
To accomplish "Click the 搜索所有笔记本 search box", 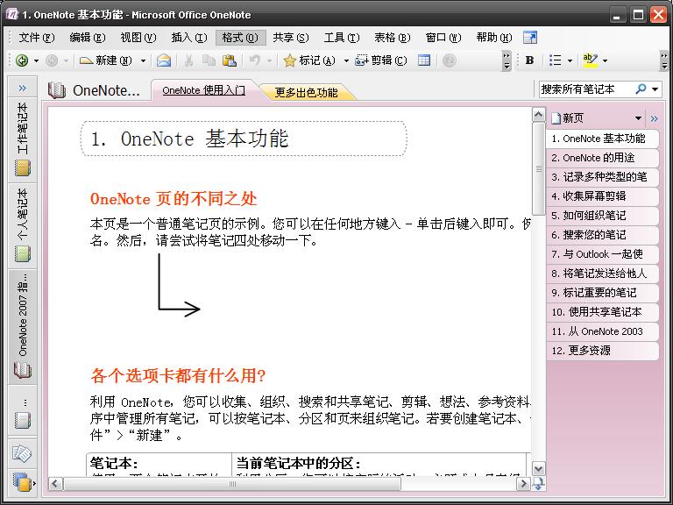I will pos(586,89).
